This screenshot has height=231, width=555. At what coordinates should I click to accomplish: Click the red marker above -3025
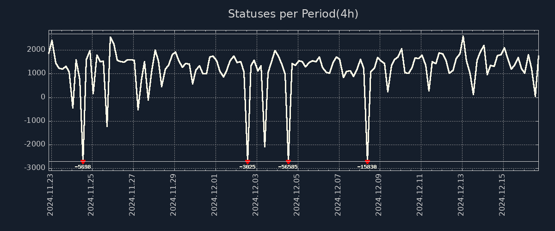coord(247,162)
